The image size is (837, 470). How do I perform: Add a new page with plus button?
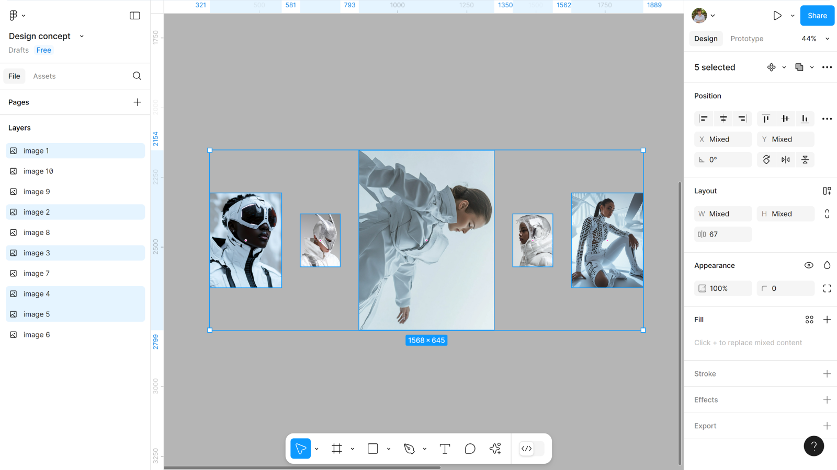point(137,102)
